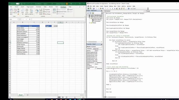Click Import in XML group

pyautogui.click(x=70, y=9)
